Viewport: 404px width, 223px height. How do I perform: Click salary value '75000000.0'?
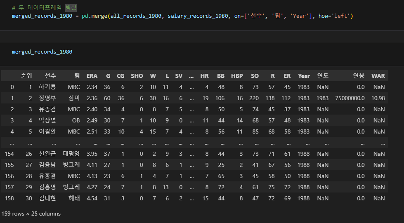pos(350,98)
